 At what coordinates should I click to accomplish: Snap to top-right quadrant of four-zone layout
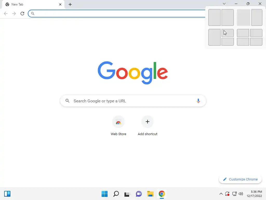[x=256, y=33]
